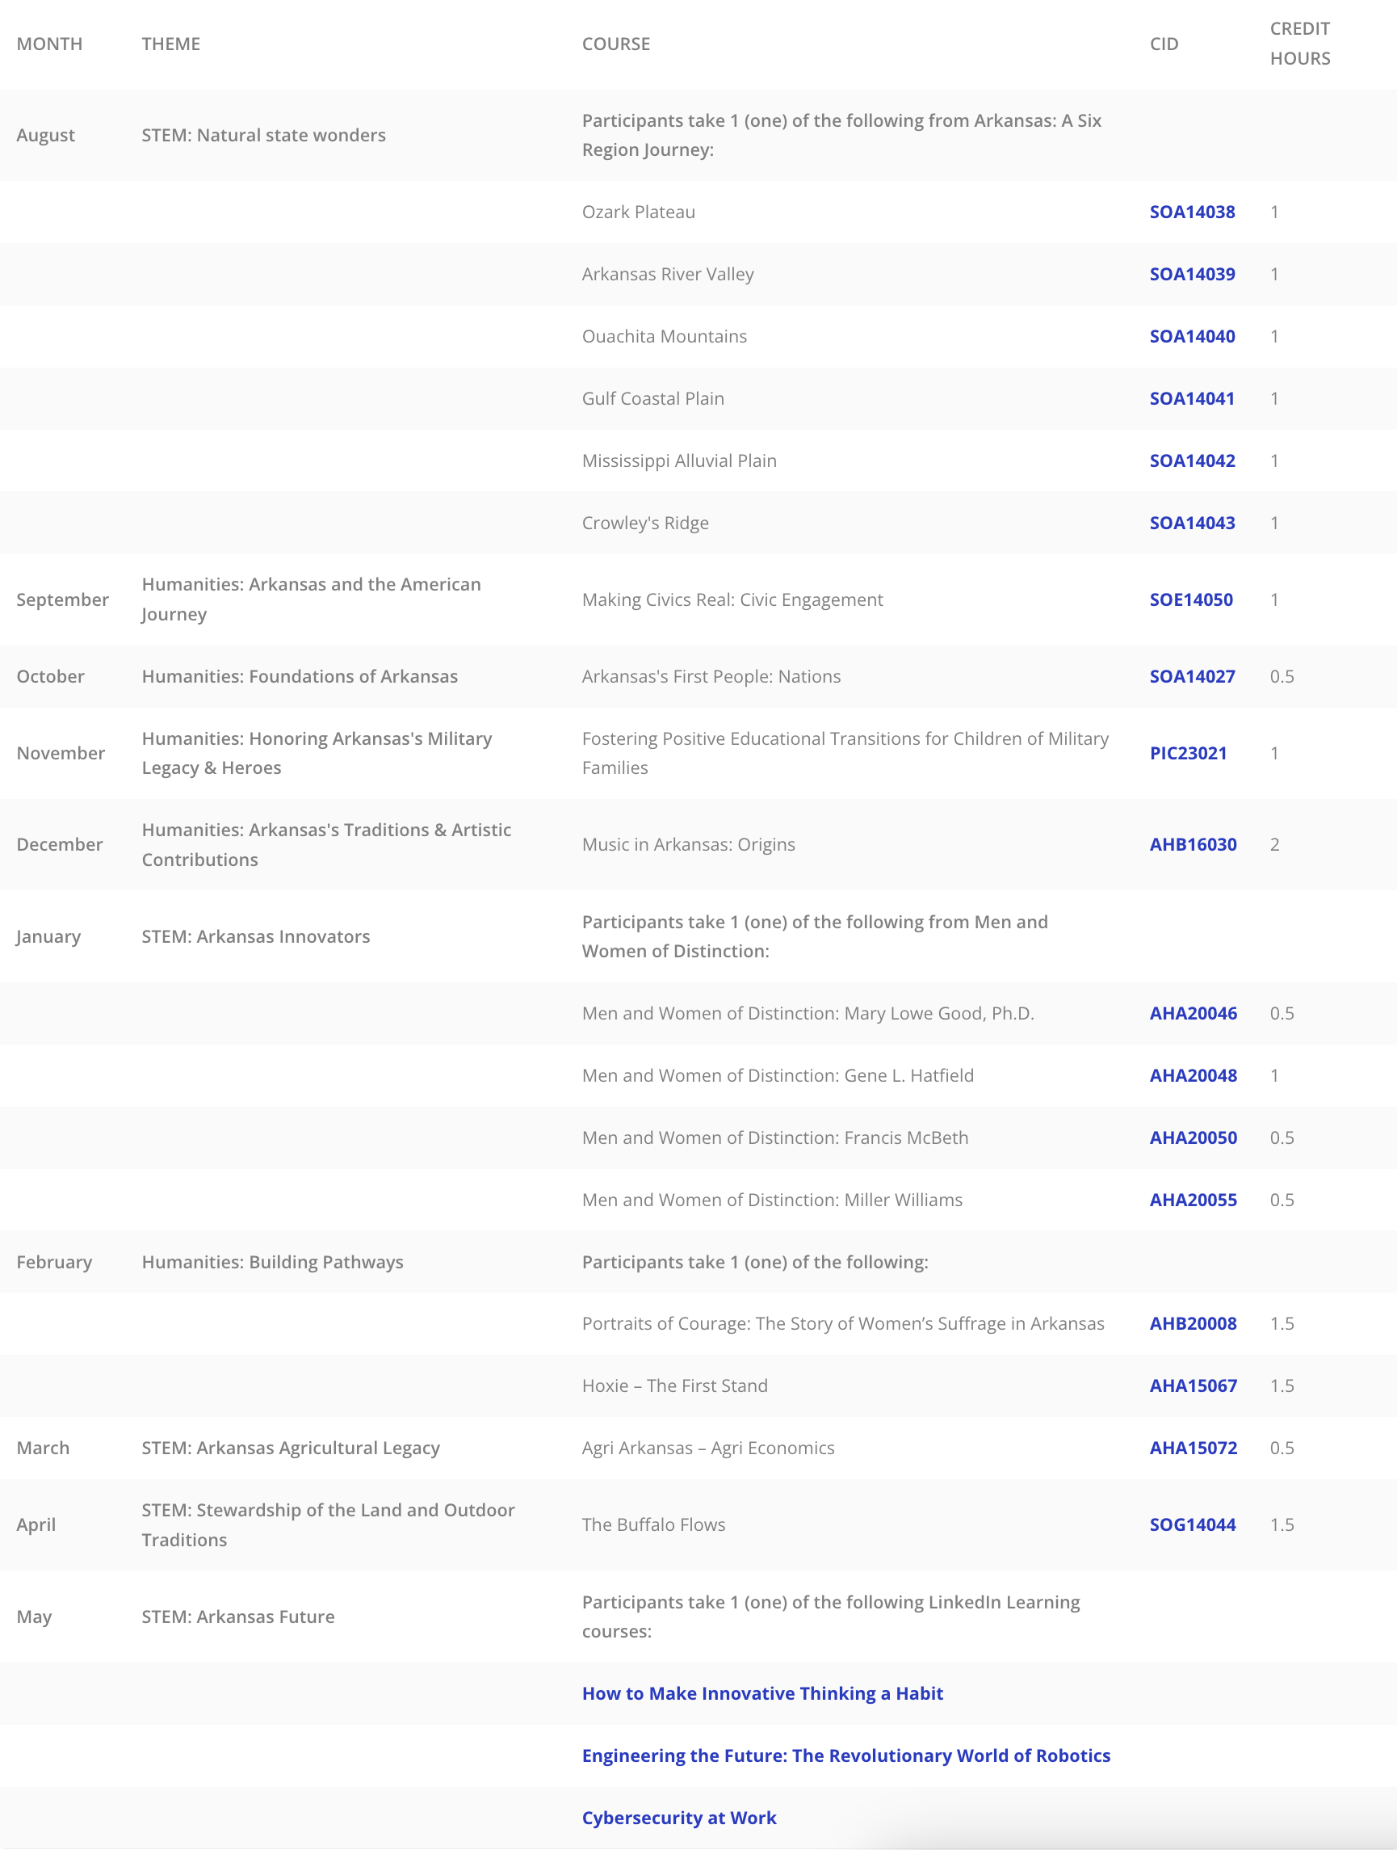Open course link SOA14038 for Ozark Plateau
This screenshot has width=1397, height=1850.
click(x=1191, y=212)
